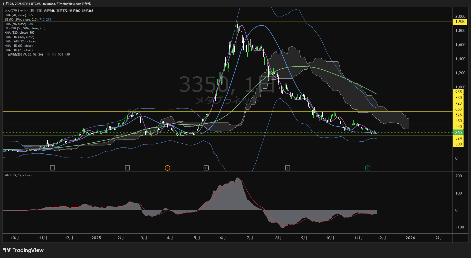Click the green E earnings marker
Viewport: 471px width, 258px height.
368,168
